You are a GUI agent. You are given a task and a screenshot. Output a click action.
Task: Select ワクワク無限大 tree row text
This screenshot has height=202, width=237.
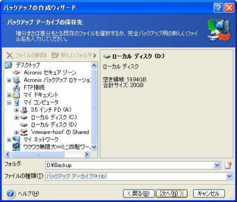pos(57,147)
